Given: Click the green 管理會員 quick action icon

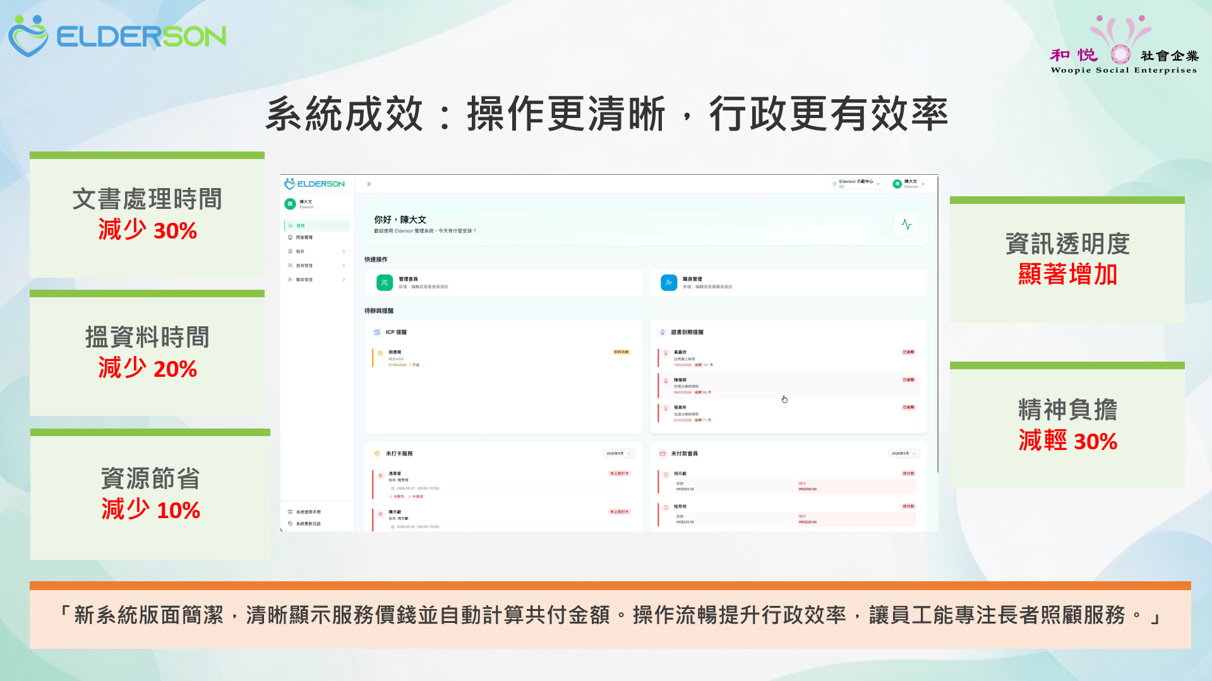Looking at the screenshot, I should pos(385,283).
